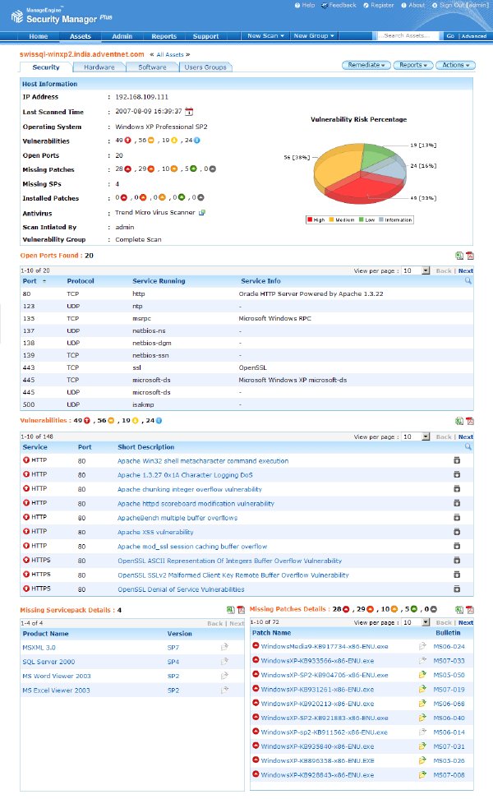The width and height of the screenshot is (493, 799).
Task: Click into the Search Assets field
Action: coord(409,36)
